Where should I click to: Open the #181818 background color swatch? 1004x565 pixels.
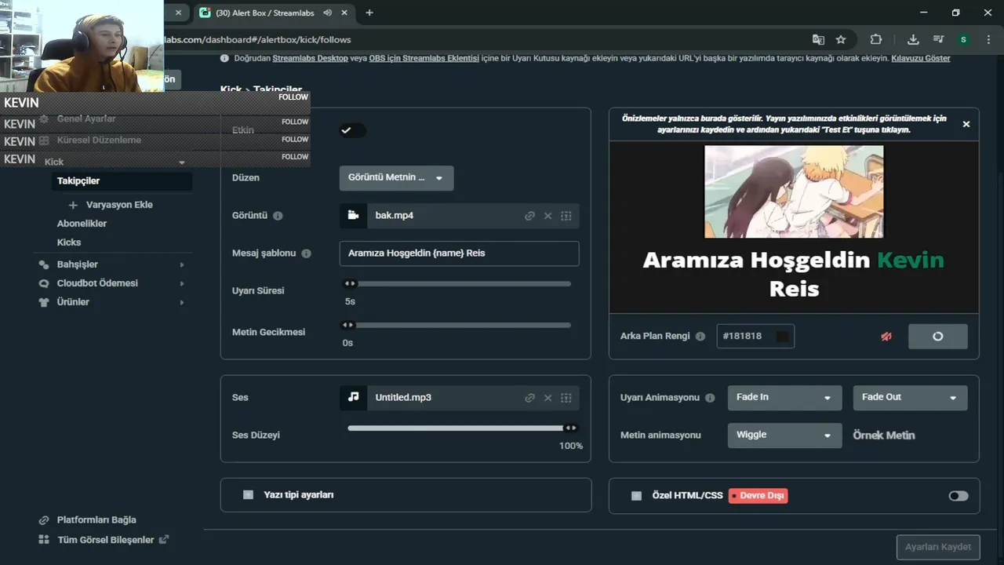[782, 336]
